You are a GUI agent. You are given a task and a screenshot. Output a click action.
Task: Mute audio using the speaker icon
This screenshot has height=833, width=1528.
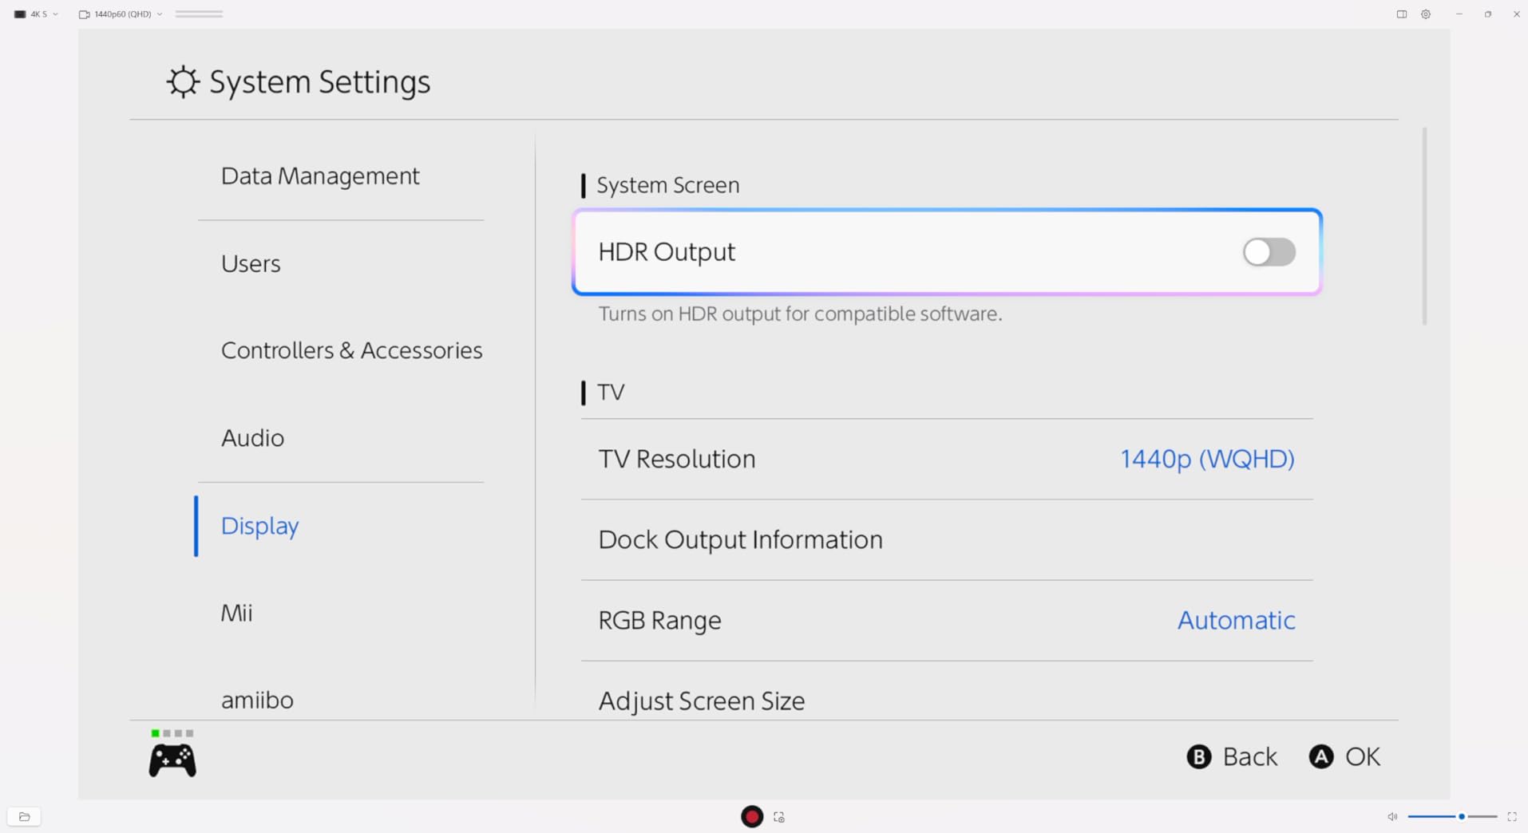(1392, 816)
